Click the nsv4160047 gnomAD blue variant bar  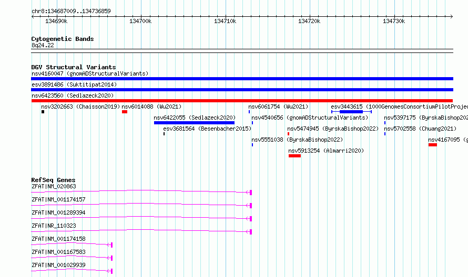[242, 79]
